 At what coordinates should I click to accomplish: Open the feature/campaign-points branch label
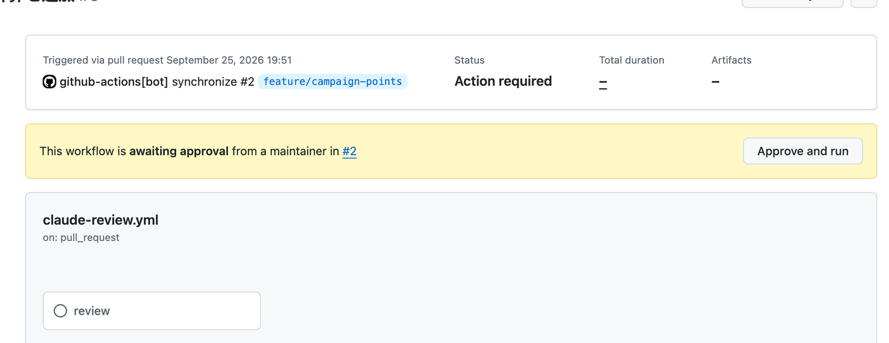(x=332, y=82)
